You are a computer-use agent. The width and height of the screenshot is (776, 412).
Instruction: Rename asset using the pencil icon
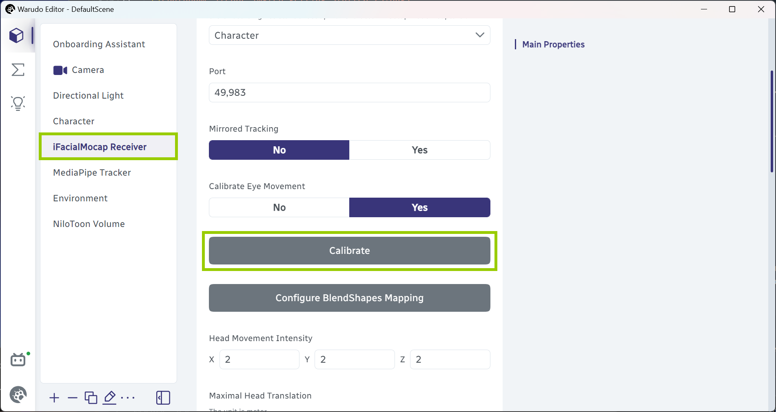(x=109, y=398)
